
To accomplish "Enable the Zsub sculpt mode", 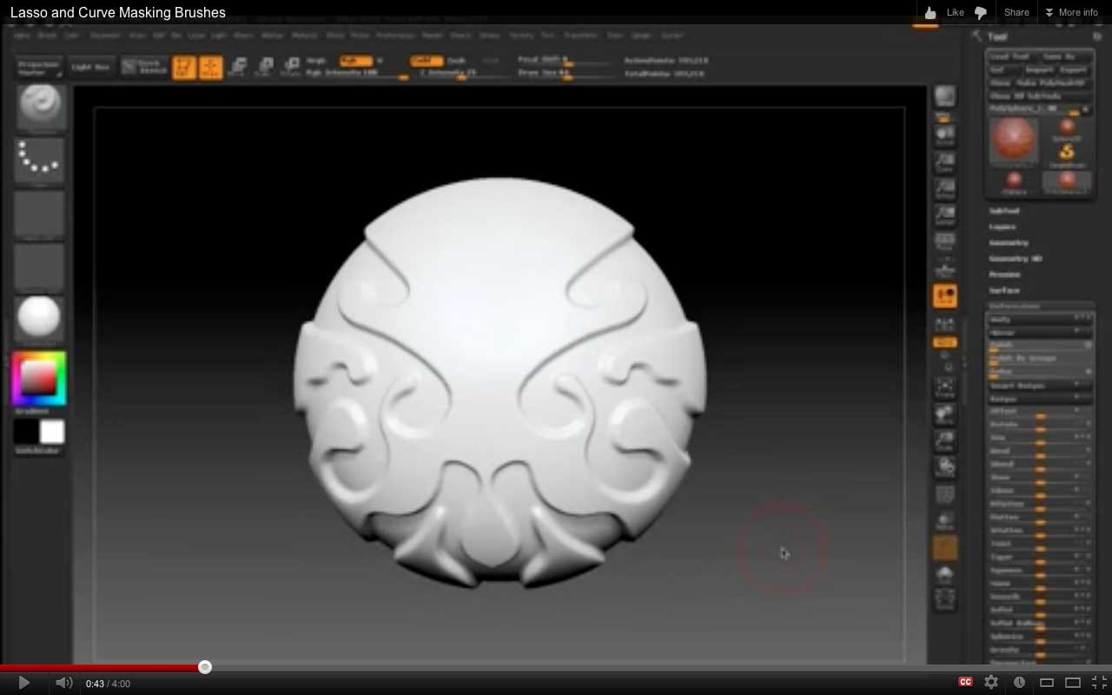I will tap(457, 61).
